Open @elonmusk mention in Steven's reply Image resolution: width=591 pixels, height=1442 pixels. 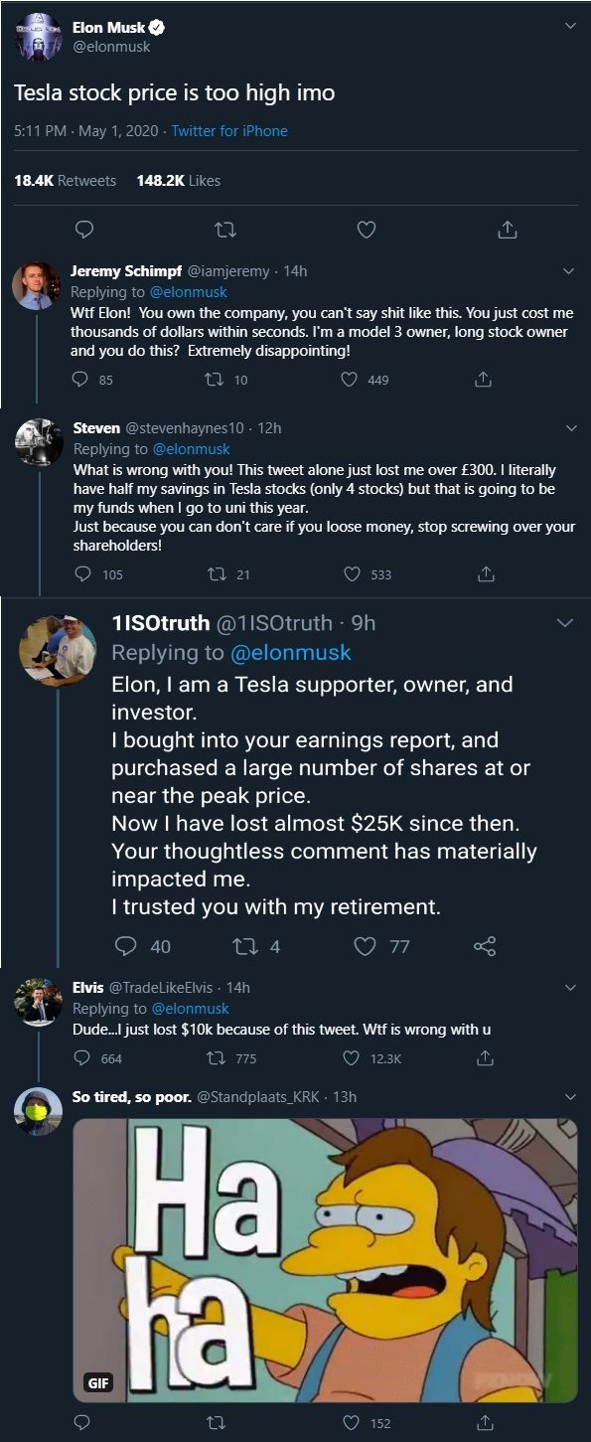point(189,449)
